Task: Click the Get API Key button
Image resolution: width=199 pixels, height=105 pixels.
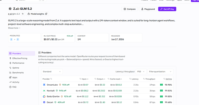Action: pos(167,9)
